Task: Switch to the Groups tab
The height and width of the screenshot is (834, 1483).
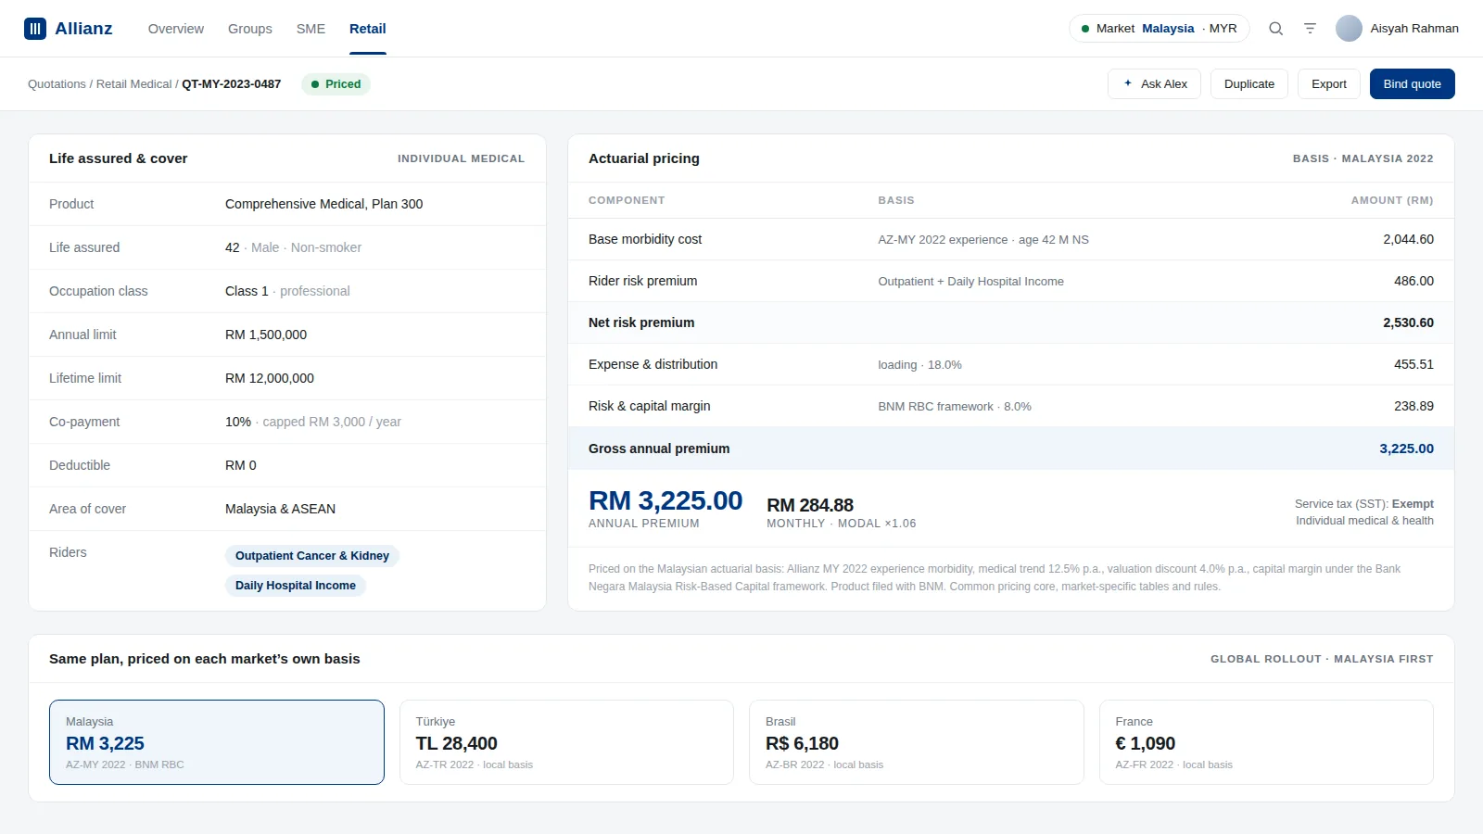Action: [250, 29]
